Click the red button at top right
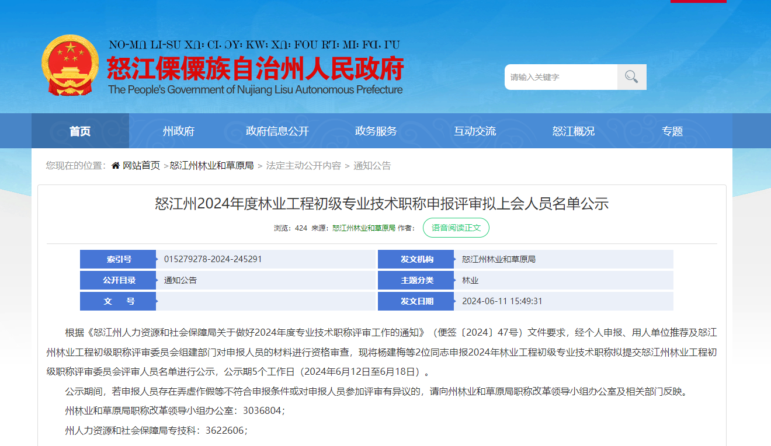Screen dimensions: 771x446 coord(698,2)
